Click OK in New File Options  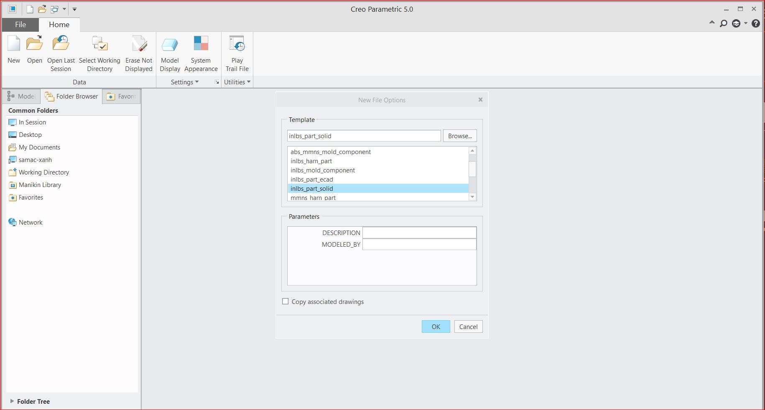436,326
